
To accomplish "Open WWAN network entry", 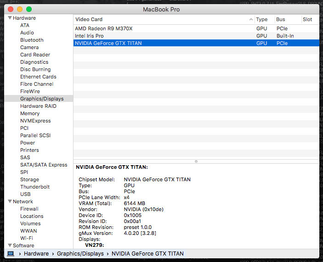I will click(28, 231).
